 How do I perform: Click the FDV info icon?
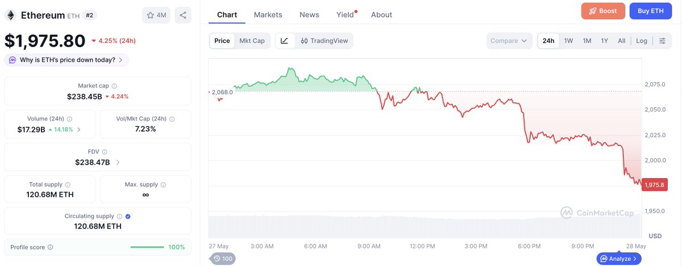[105, 151]
